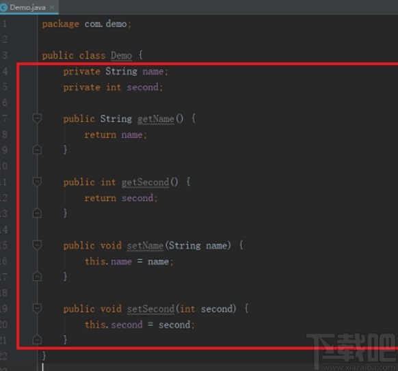Select the Demo.java editor tab
Screen dimensions: 398x371
click(x=28, y=8)
